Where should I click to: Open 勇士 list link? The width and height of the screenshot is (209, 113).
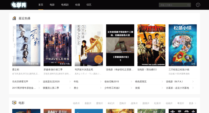(76, 88)
